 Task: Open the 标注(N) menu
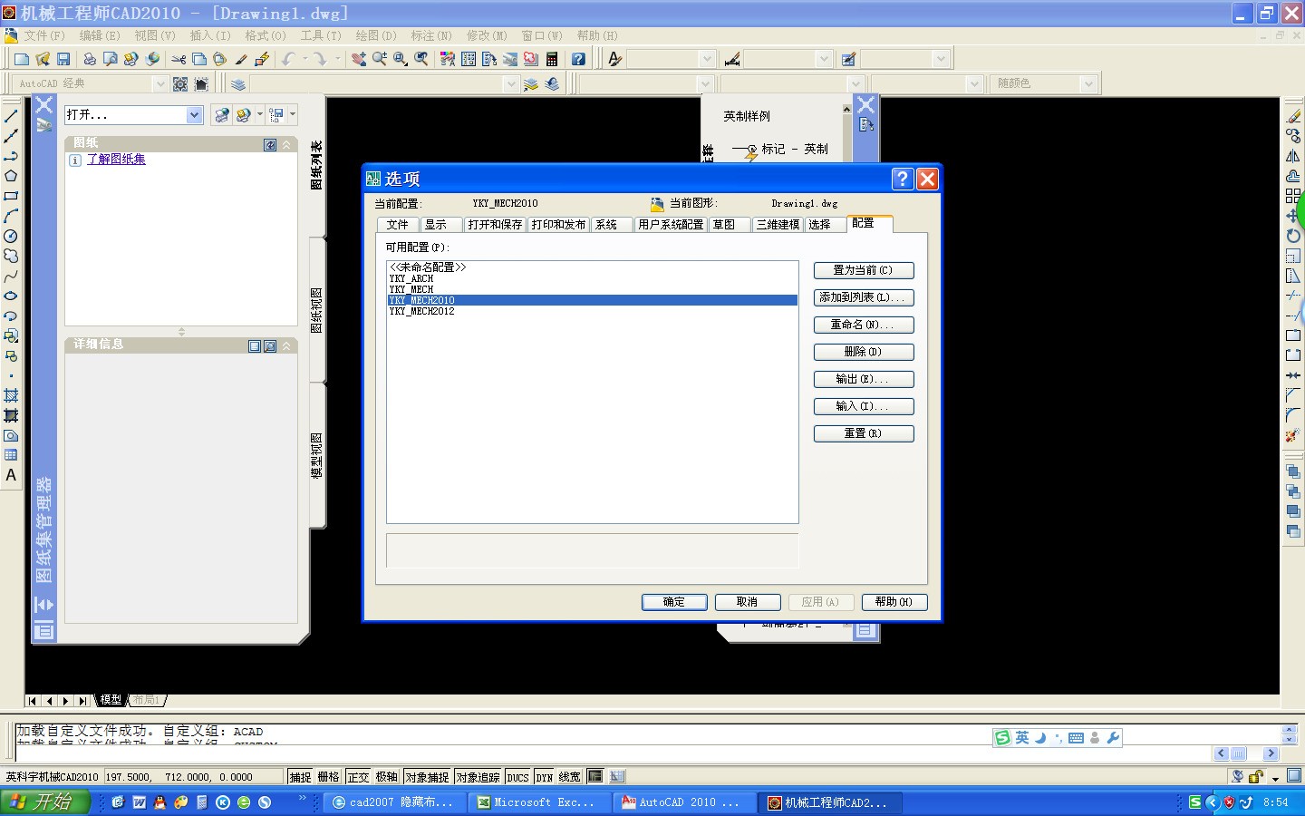(x=431, y=35)
